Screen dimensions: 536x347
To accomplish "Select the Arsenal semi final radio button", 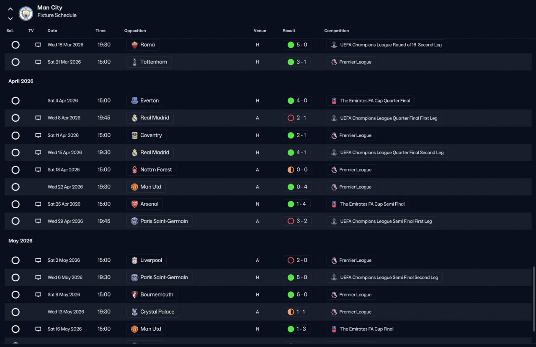I will pos(15,204).
